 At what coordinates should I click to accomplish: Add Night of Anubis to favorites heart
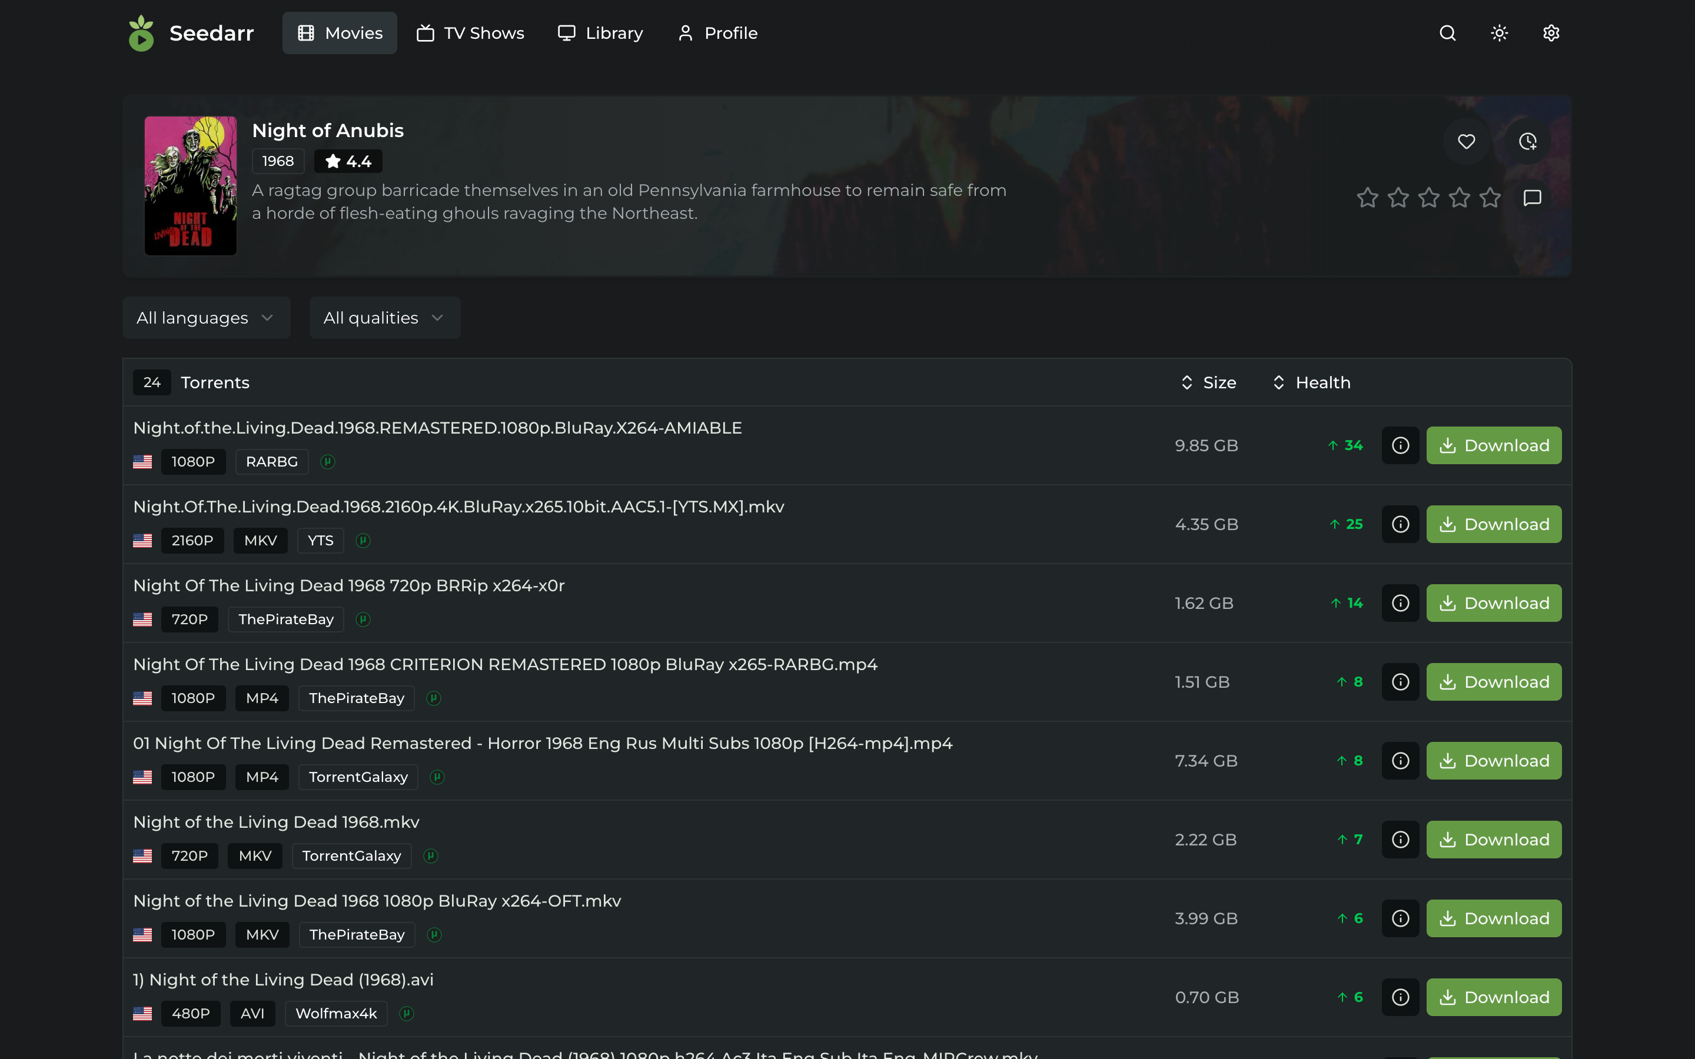click(1466, 141)
